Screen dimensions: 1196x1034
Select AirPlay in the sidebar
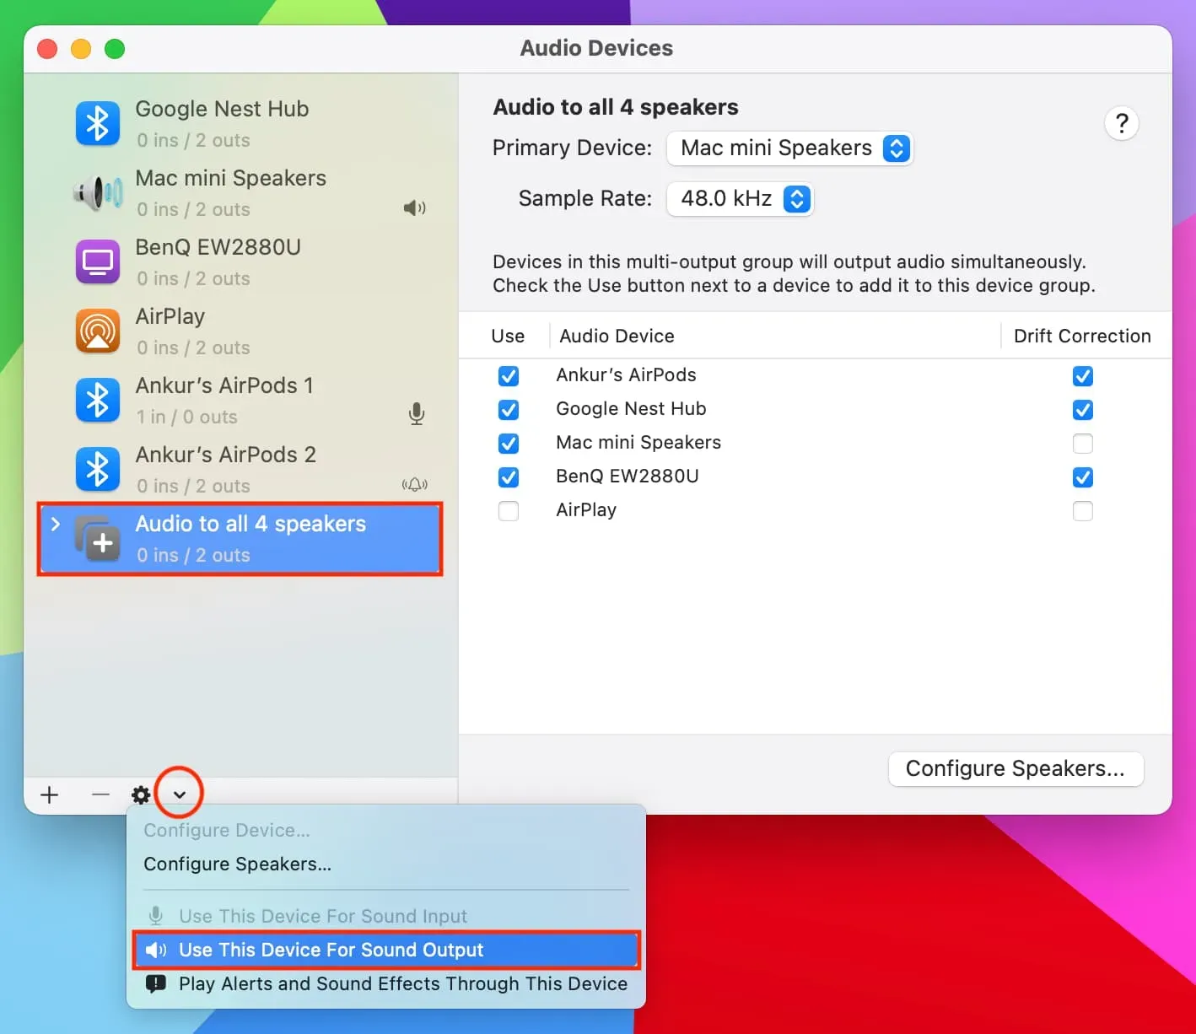[x=240, y=331]
